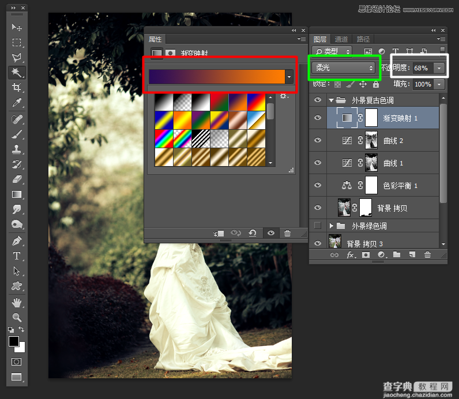
Task: Open the 柔光 blend mode dropdown
Action: click(x=344, y=68)
